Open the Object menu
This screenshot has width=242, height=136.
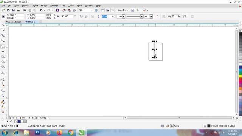tap(35, 6)
